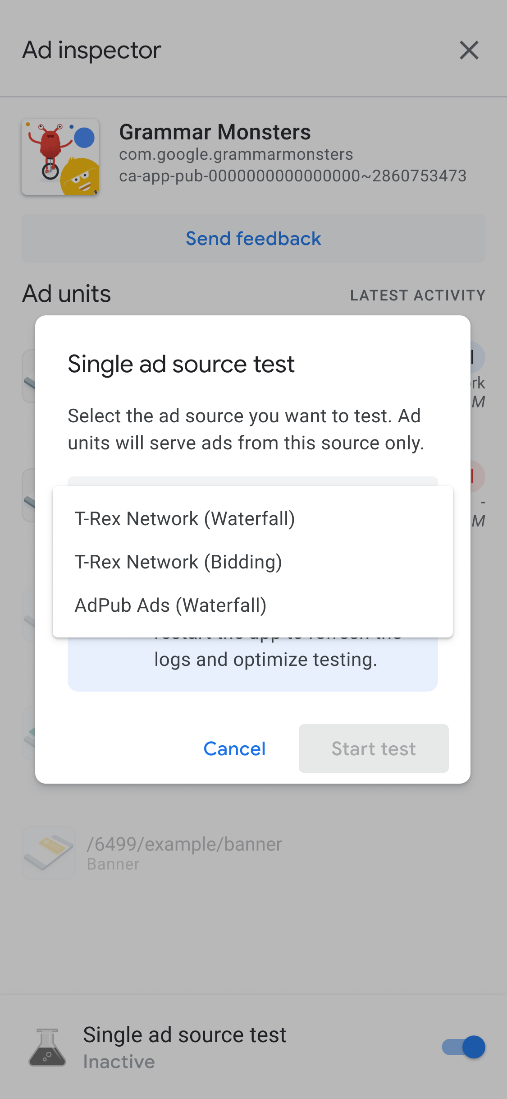Pick AdPub Ads (Waterfall) ad source
Screen dimensions: 507x1099
coord(171,605)
